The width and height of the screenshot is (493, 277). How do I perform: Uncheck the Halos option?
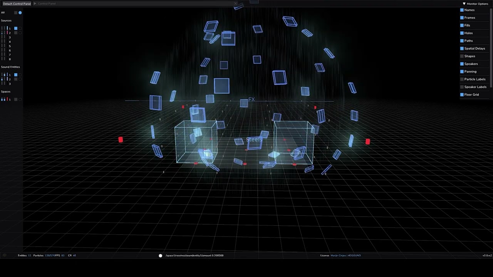pyautogui.click(x=462, y=33)
